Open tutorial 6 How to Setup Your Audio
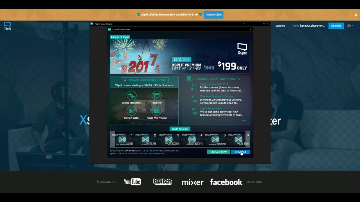Screen dimensions: 360x202 [x=238, y=139]
